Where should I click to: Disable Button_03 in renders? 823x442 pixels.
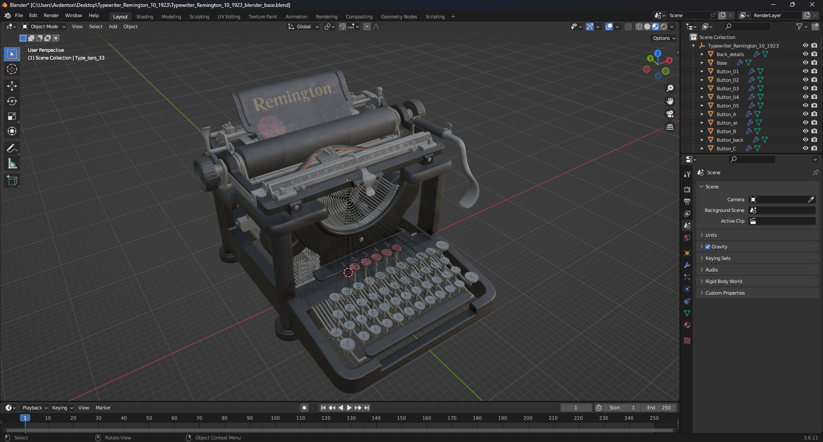tap(814, 88)
